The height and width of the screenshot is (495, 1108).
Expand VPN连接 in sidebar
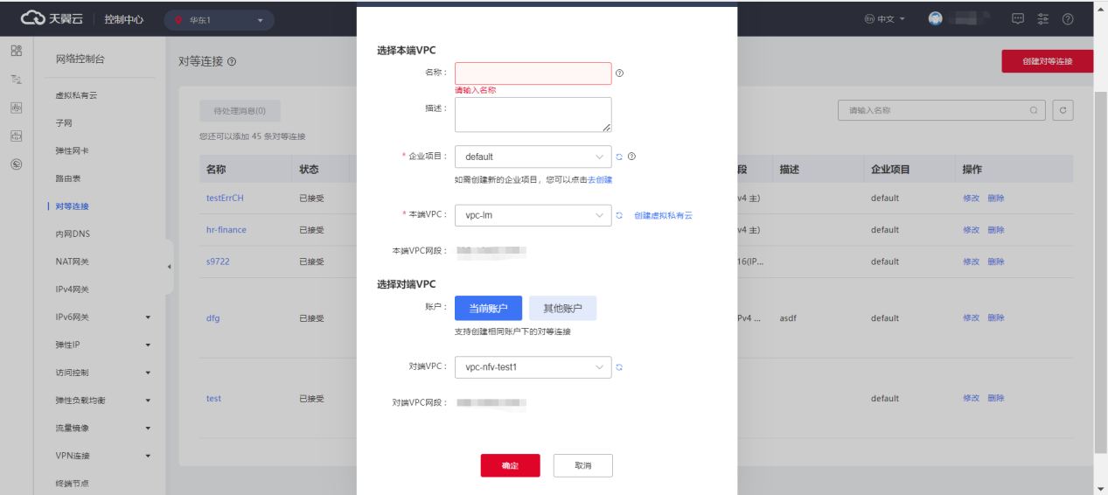coord(148,457)
